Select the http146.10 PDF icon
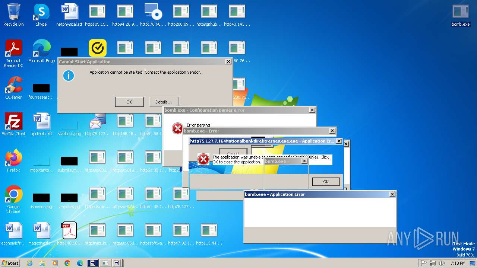Image resolution: width=477 pixels, height=268 pixels. [x=69, y=234]
